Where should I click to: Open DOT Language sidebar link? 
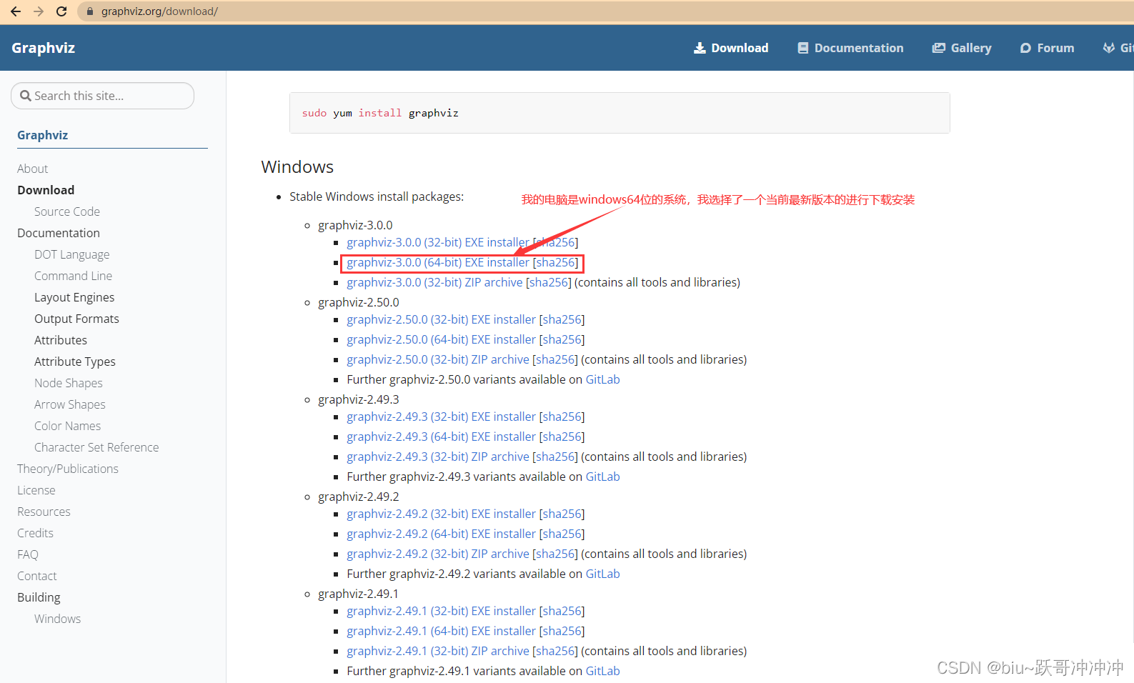pyautogui.click(x=72, y=254)
